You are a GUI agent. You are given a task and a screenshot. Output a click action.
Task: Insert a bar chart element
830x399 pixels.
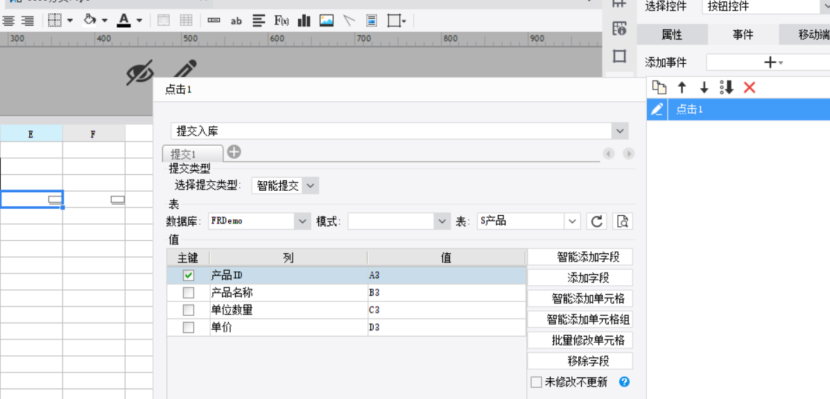tap(304, 21)
